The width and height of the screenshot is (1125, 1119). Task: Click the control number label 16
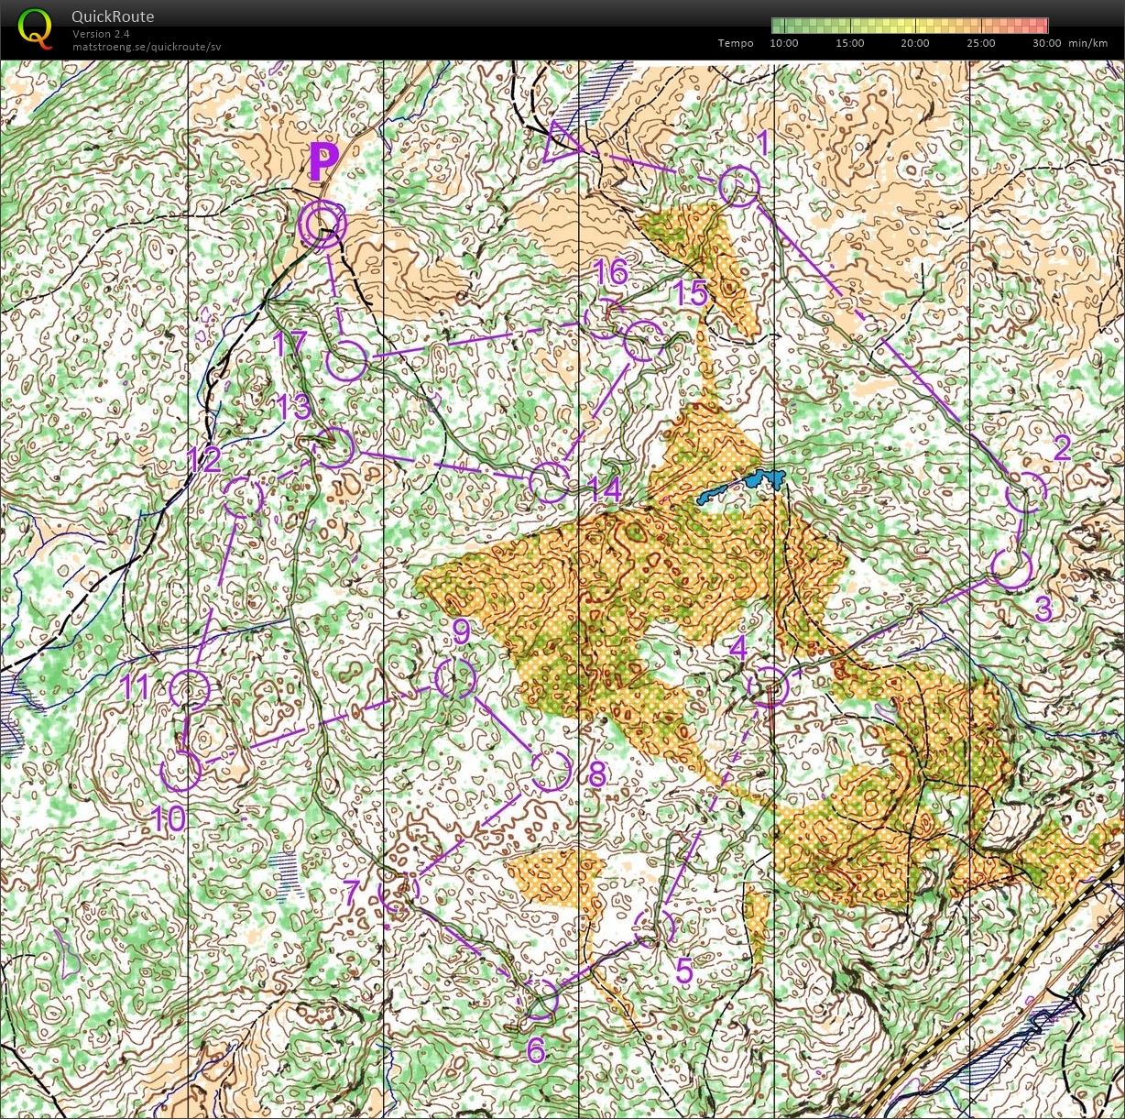pyautogui.click(x=611, y=271)
